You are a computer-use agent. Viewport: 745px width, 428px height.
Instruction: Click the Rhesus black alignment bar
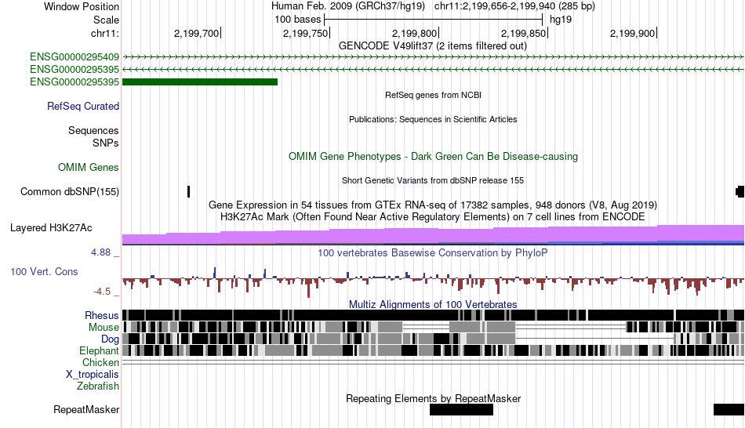click(433, 315)
